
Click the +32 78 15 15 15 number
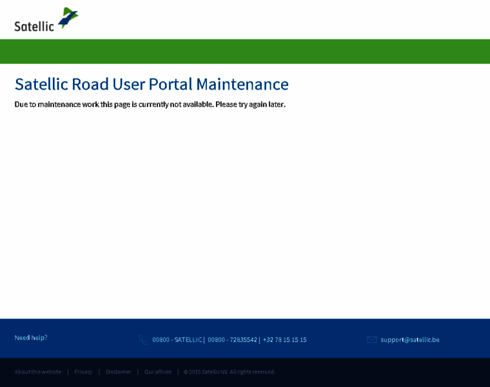[285, 340]
